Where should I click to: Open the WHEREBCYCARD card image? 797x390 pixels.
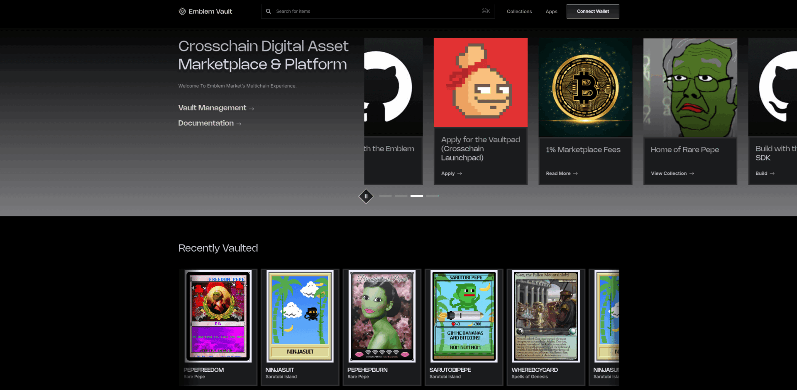click(x=546, y=317)
